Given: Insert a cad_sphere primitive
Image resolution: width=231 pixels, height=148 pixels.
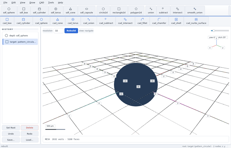Looking at the screenshot, I should [41, 21].
